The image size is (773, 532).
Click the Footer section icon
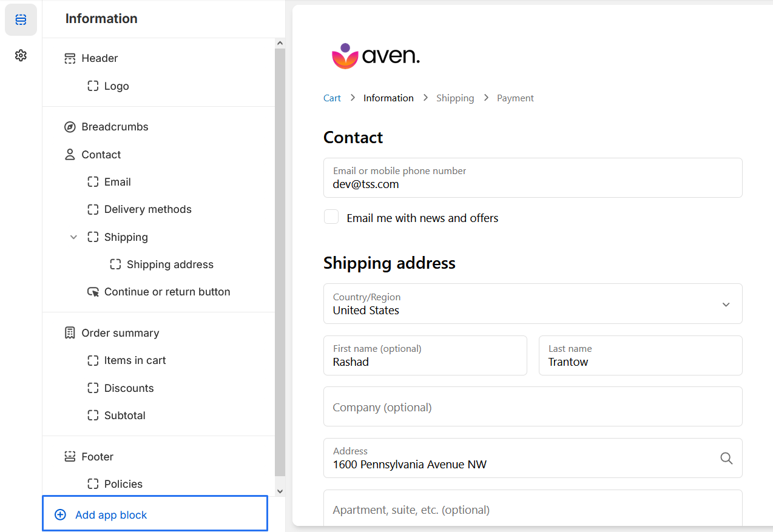pos(70,457)
